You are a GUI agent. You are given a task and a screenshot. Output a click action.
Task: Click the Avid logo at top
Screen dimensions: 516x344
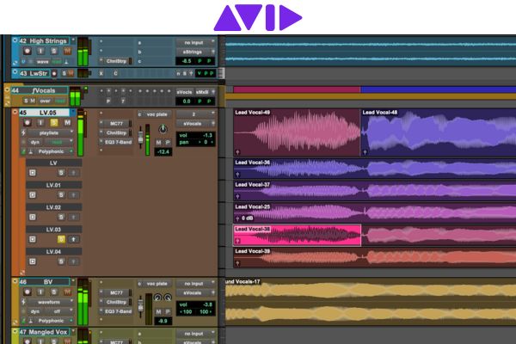tap(258, 17)
